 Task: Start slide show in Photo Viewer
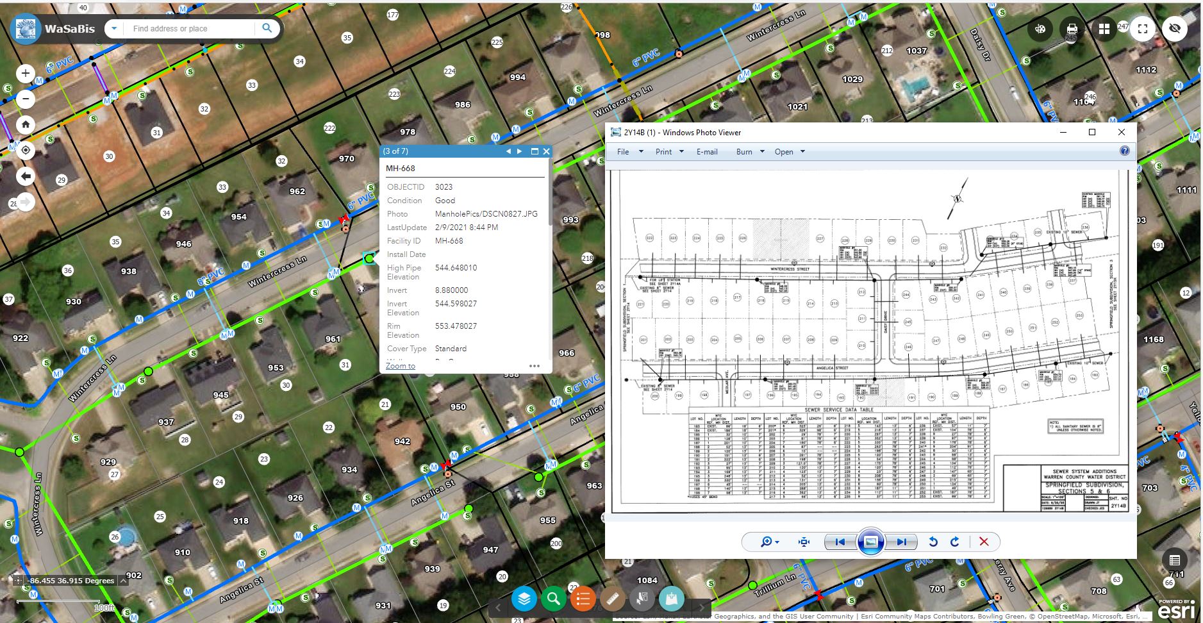coord(870,542)
